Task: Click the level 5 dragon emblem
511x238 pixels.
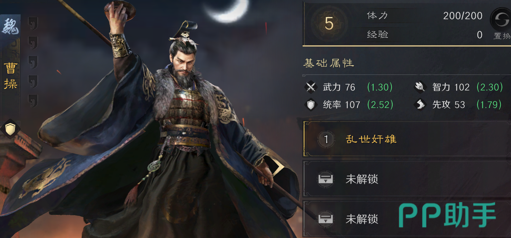Action: point(329,24)
